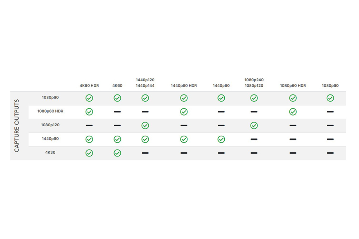Click the 1080p240 1080p120 column header

coord(254,83)
